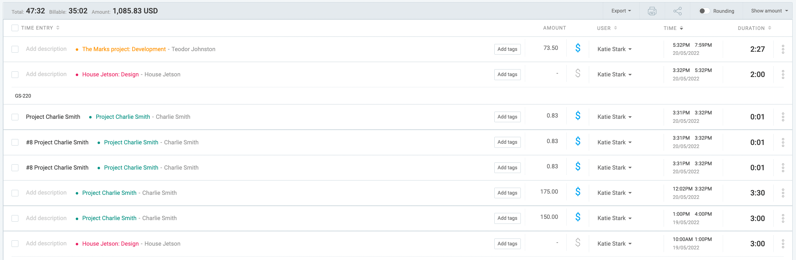Click the 12:02PM start time
This screenshot has height=260, width=796.
click(x=682, y=189)
